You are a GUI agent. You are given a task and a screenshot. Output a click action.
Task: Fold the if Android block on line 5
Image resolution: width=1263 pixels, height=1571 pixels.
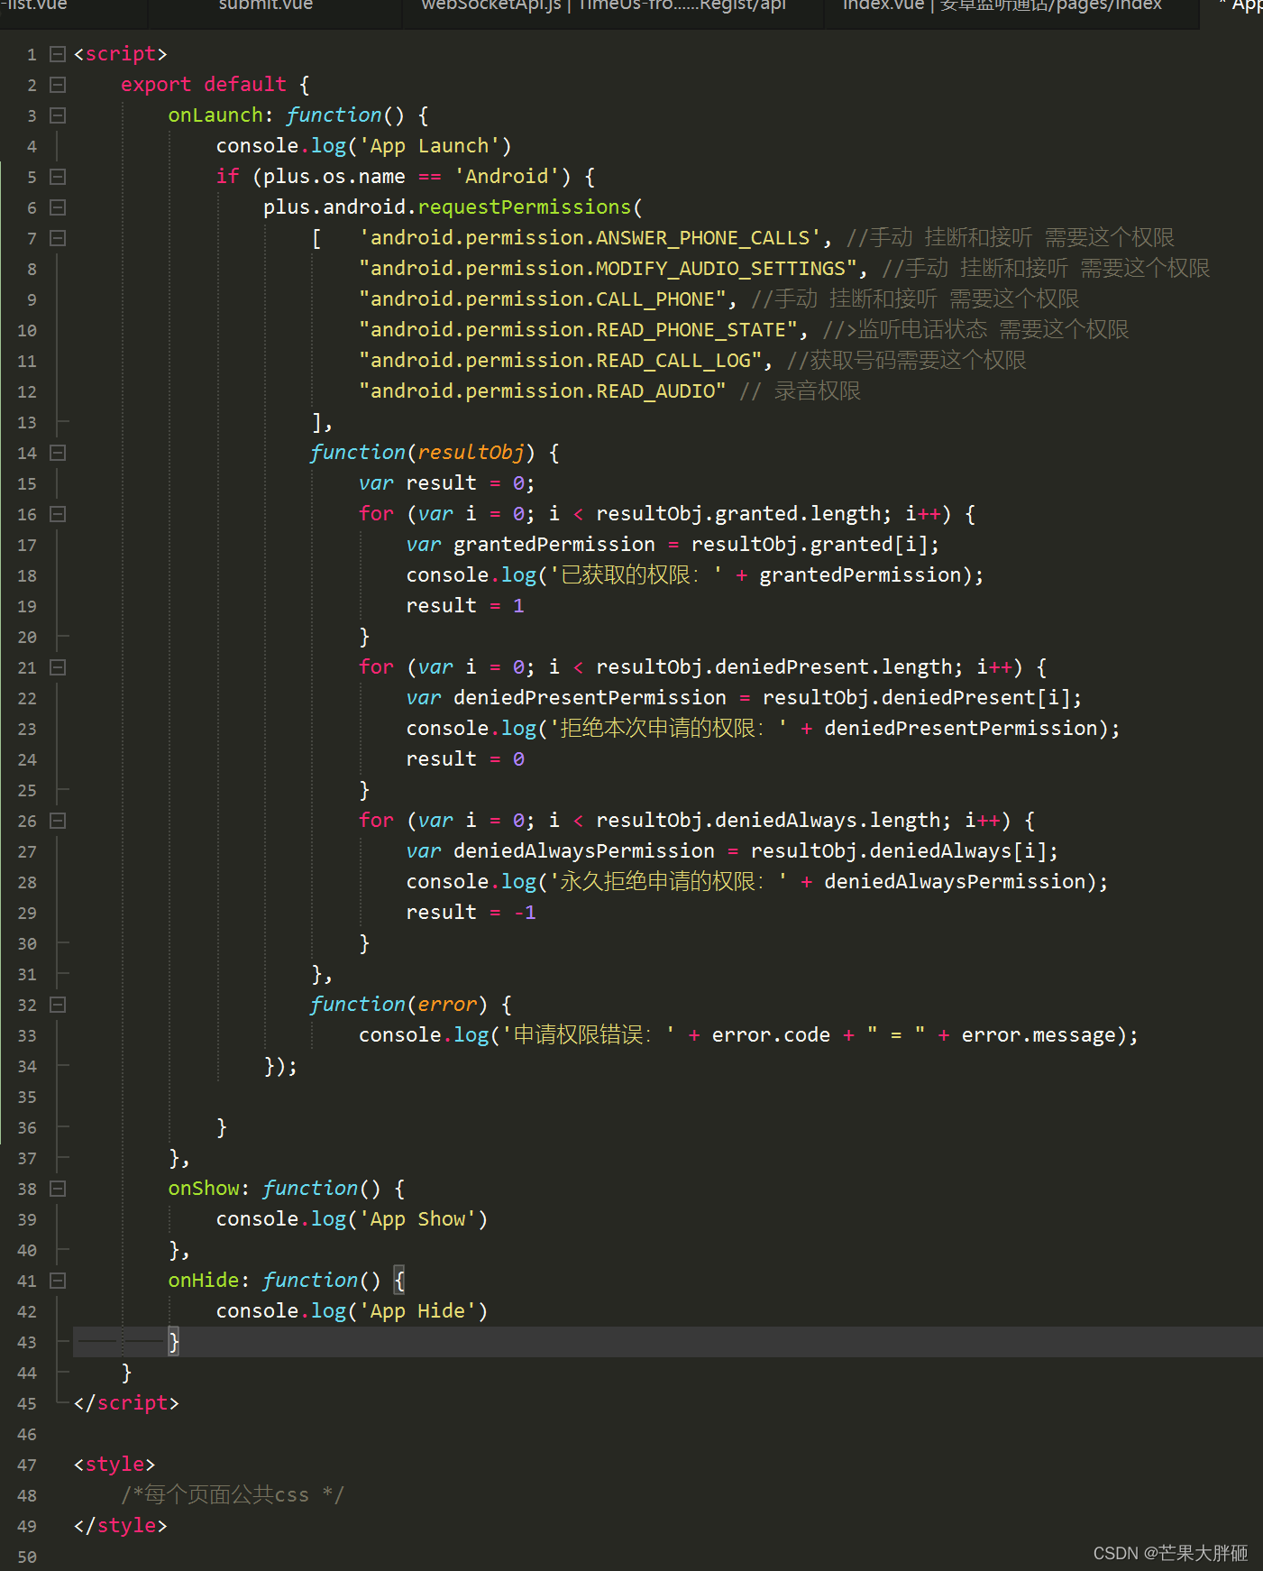coord(58,177)
